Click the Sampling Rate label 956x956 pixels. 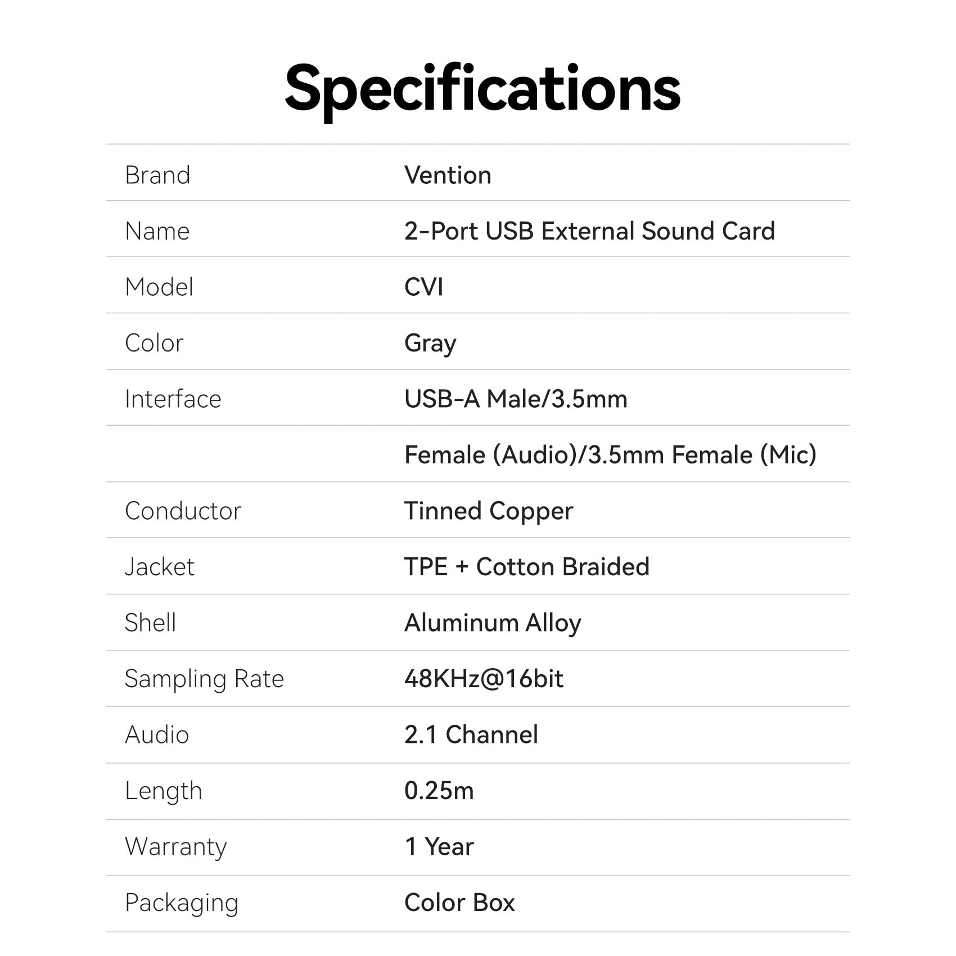(x=204, y=678)
